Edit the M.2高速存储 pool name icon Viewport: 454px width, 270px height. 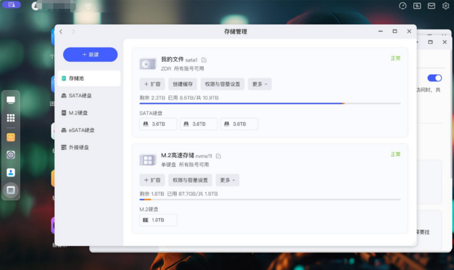pyautogui.click(x=218, y=156)
